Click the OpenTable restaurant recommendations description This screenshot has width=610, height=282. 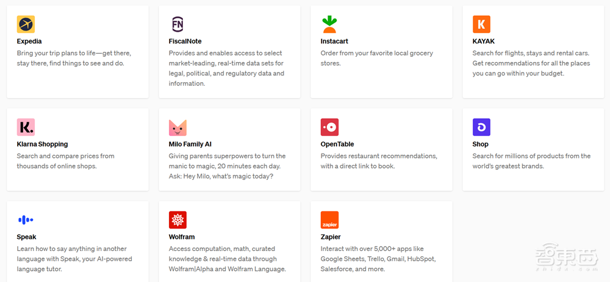pyautogui.click(x=378, y=161)
